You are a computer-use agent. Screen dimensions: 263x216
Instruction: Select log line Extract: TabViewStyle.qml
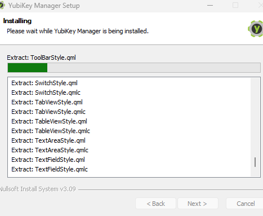click(x=47, y=102)
